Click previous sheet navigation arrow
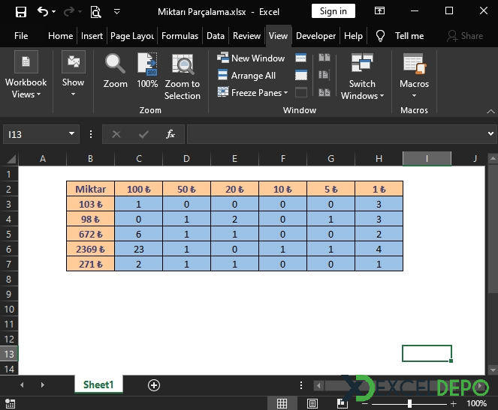Image resolution: width=498 pixels, height=410 pixels. [x=22, y=385]
